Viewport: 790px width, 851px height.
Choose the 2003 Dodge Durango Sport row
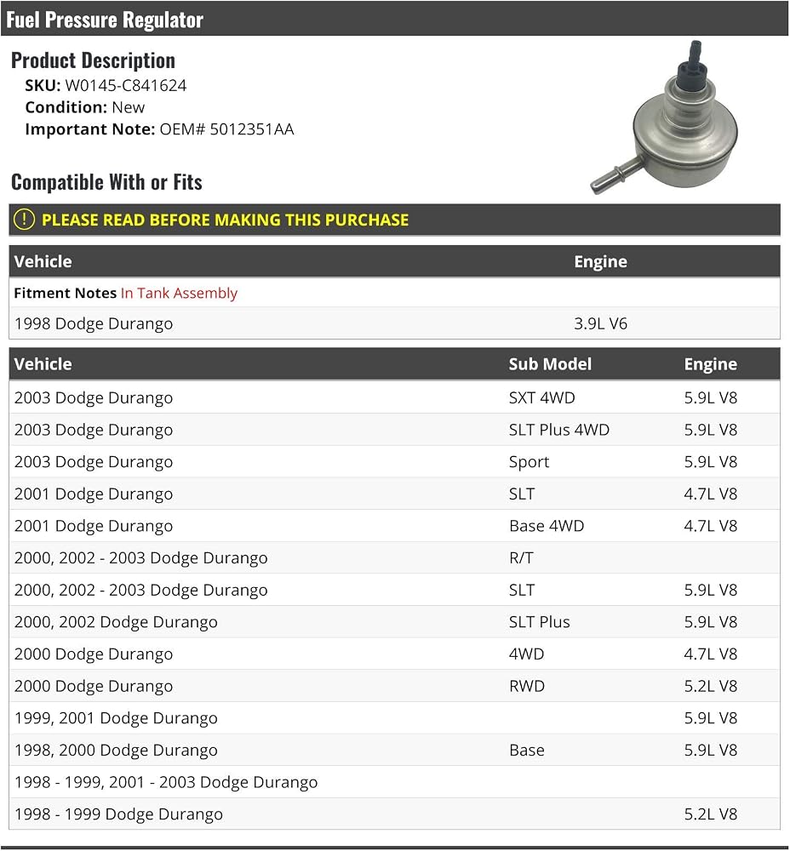[x=395, y=462]
